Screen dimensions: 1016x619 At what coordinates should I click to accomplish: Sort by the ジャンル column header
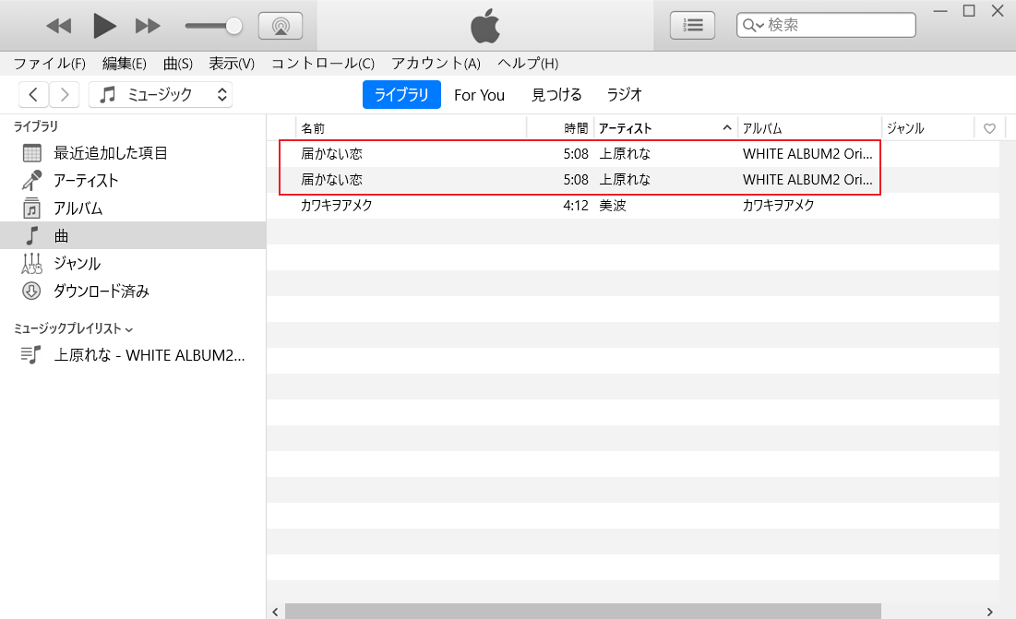(x=928, y=128)
